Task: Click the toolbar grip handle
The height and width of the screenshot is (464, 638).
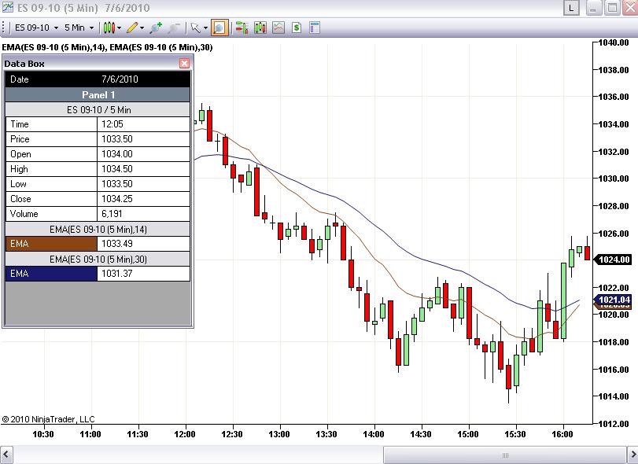Action: 3,28
